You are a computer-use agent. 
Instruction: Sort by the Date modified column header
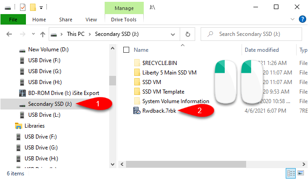point(262,50)
